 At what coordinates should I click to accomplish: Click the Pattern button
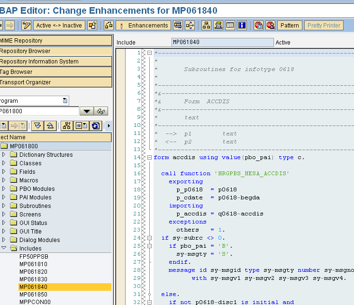pos(290,26)
